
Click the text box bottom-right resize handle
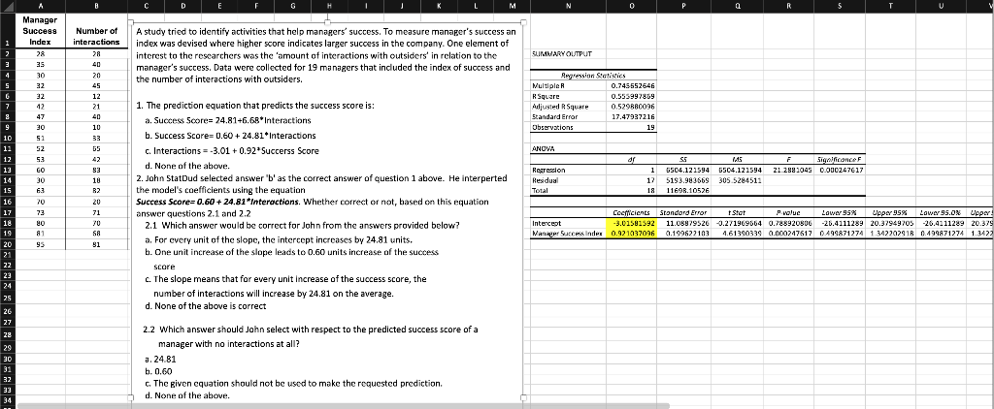[523, 397]
